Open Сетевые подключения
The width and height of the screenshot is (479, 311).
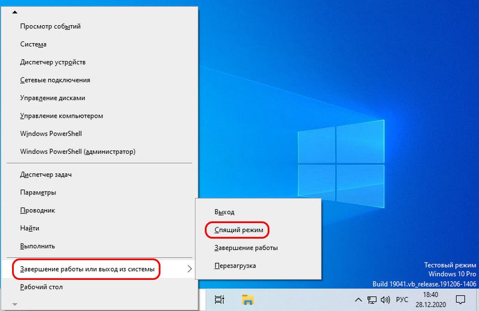tap(99, 80)
